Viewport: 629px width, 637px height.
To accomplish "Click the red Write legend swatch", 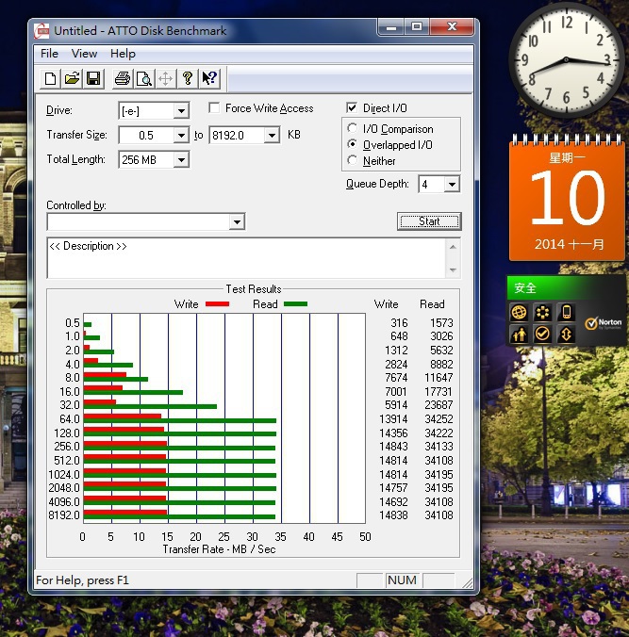I will point(218,303).
